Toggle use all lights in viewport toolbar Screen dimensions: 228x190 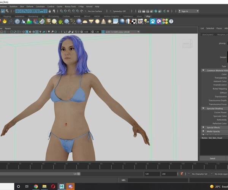coord(40,32)
